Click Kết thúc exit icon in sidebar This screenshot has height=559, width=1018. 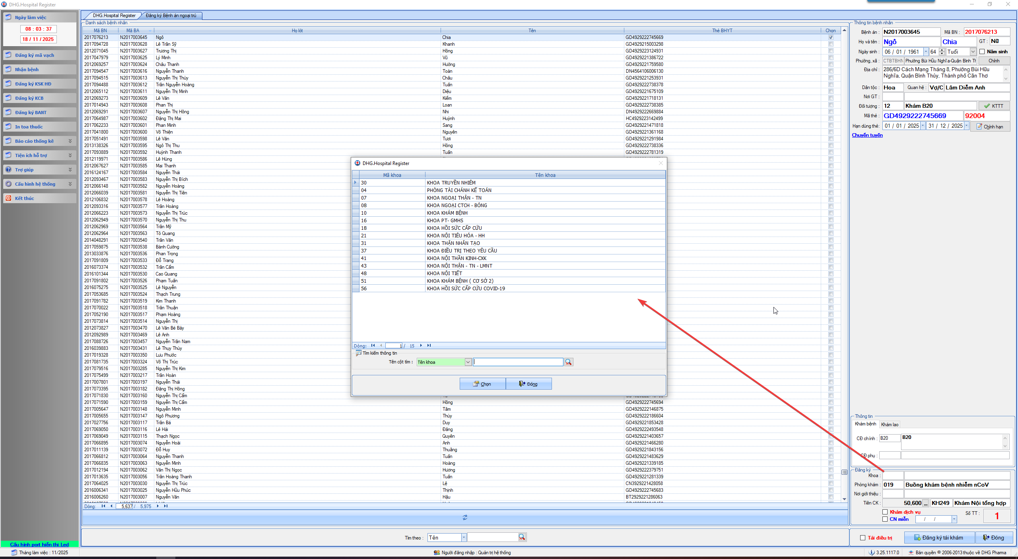click(x=8, y=198)
